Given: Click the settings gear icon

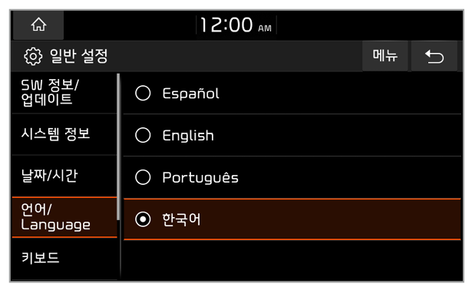Looking at the screenshot, I should tap(33, 56).
